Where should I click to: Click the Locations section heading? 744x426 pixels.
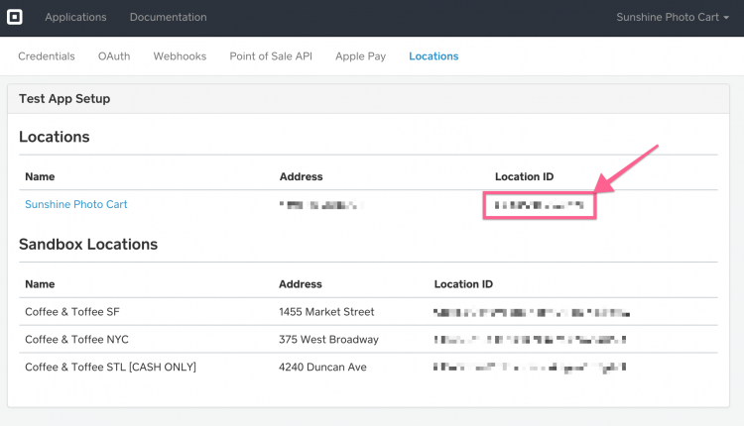(55, 137)
